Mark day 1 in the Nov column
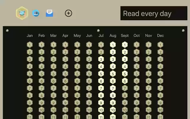 [148, 45]
